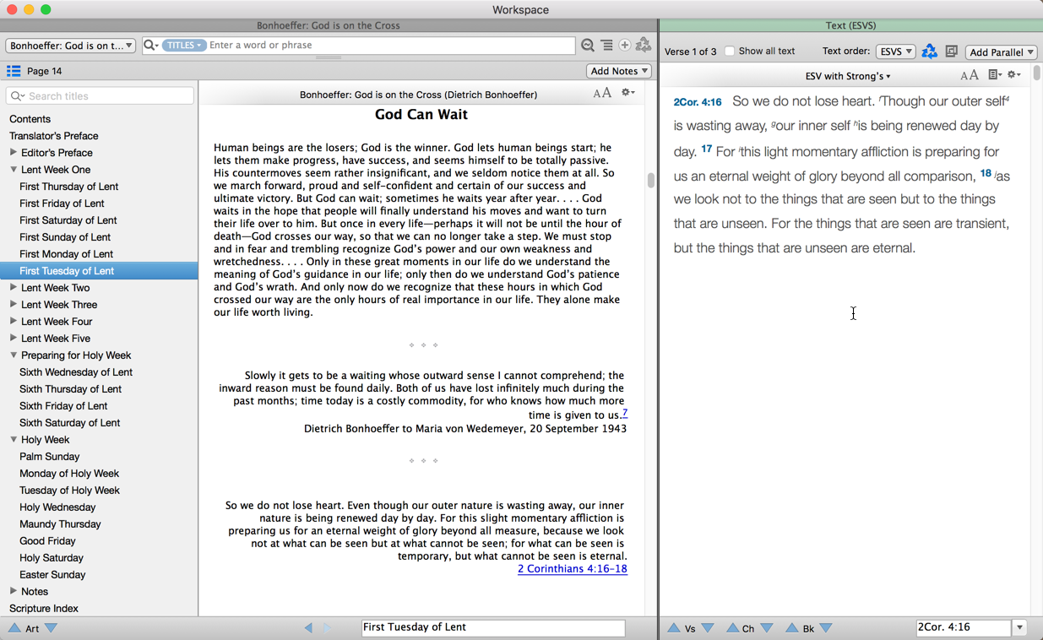The height and width of the screenshot is (640, 1043).
Task: Expand the Notes section in the contents
Action: 14,592
